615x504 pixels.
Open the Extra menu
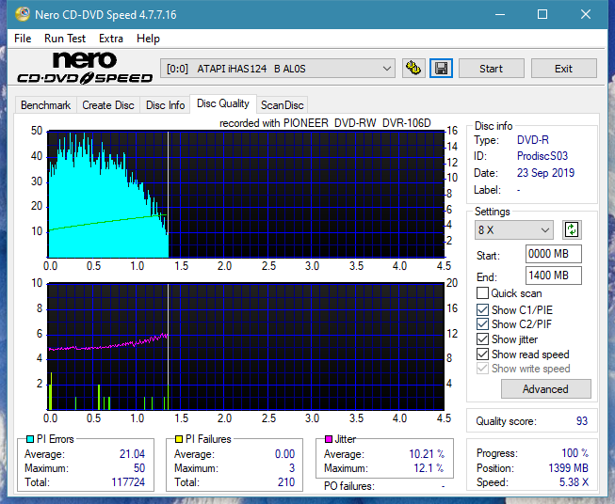(x=111, y=39)
